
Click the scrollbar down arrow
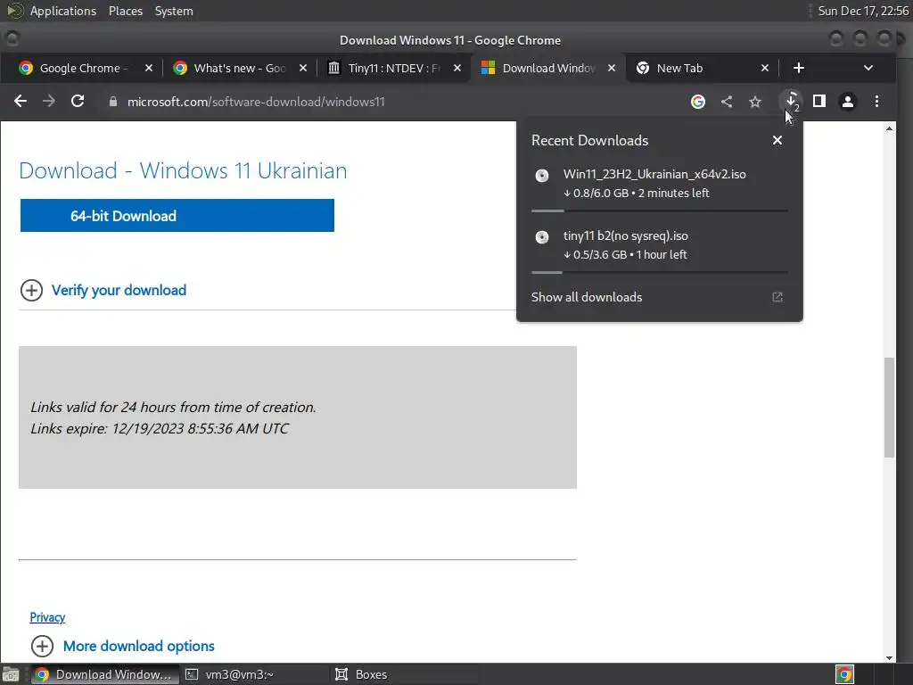(889, 658)
